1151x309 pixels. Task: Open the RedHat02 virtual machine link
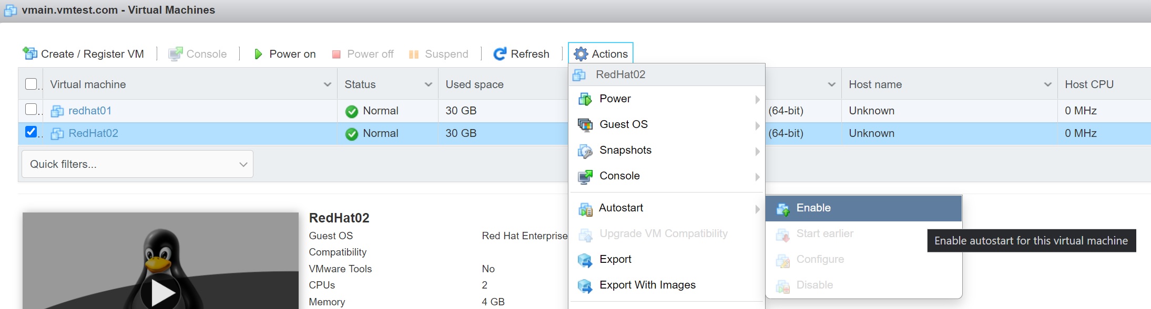[x=93, y=133]
